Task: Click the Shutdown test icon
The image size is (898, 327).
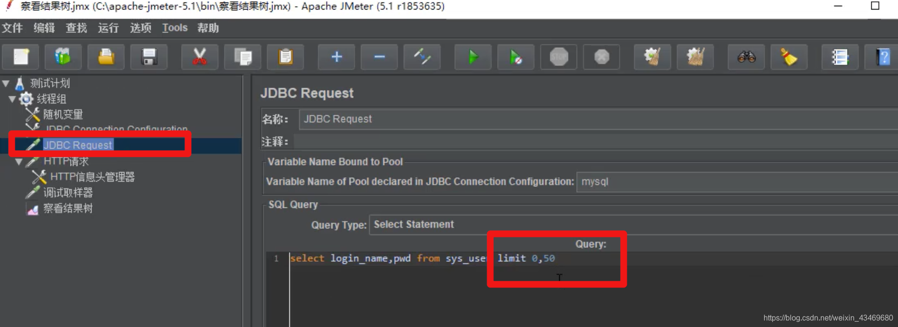Action: (602, 57)
